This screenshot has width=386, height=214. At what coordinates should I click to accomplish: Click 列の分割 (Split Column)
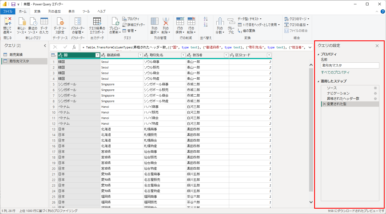[220, 25]
